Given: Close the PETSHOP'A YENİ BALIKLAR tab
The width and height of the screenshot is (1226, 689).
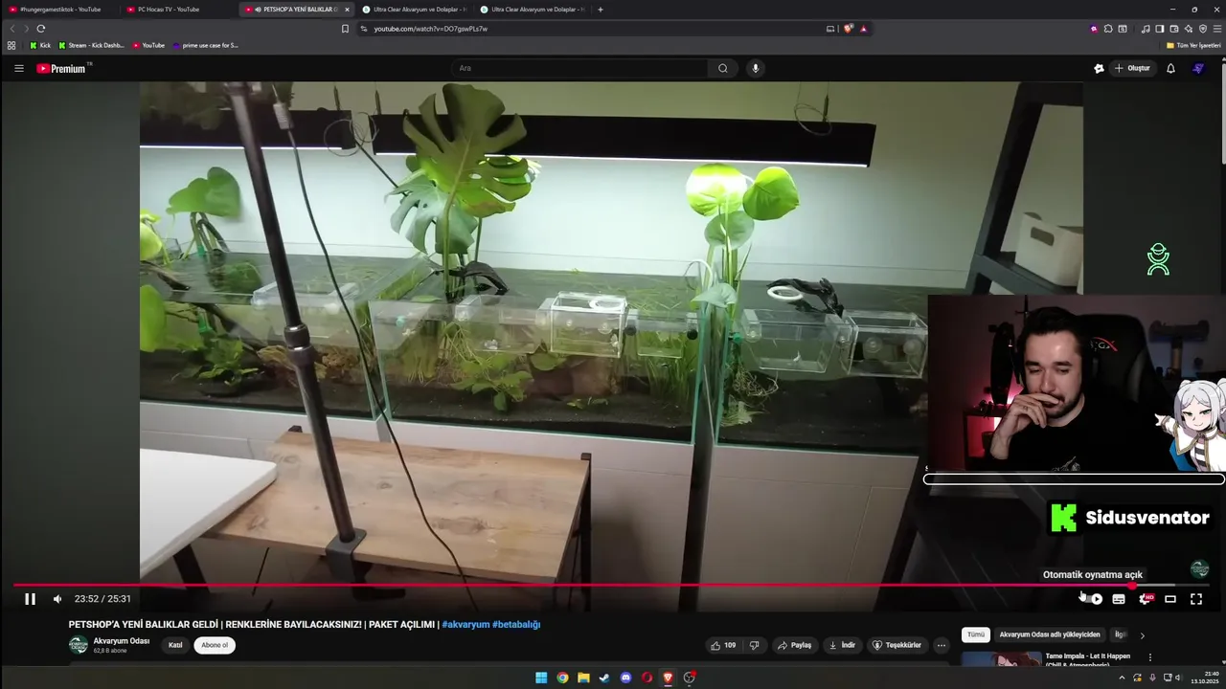Looking at the screenshot, I should [347, 10].
